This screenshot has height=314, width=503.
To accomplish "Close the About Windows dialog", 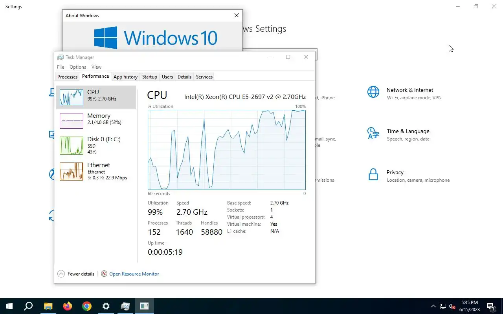I will point(236,16).
